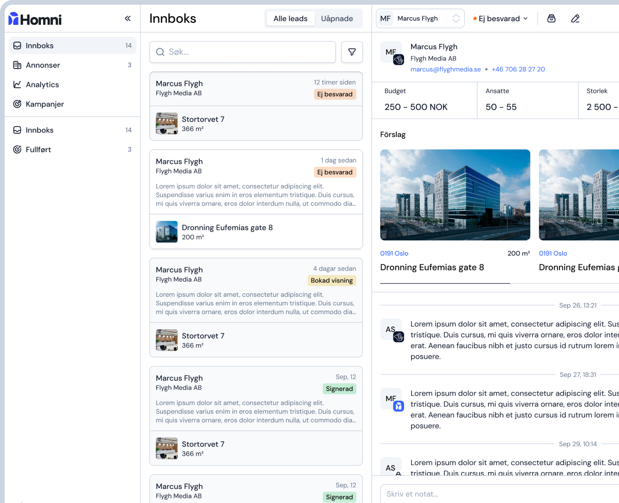Switch to Uåpnade leads
Viewport: 619px width, 503px height.
click(337, 18)
